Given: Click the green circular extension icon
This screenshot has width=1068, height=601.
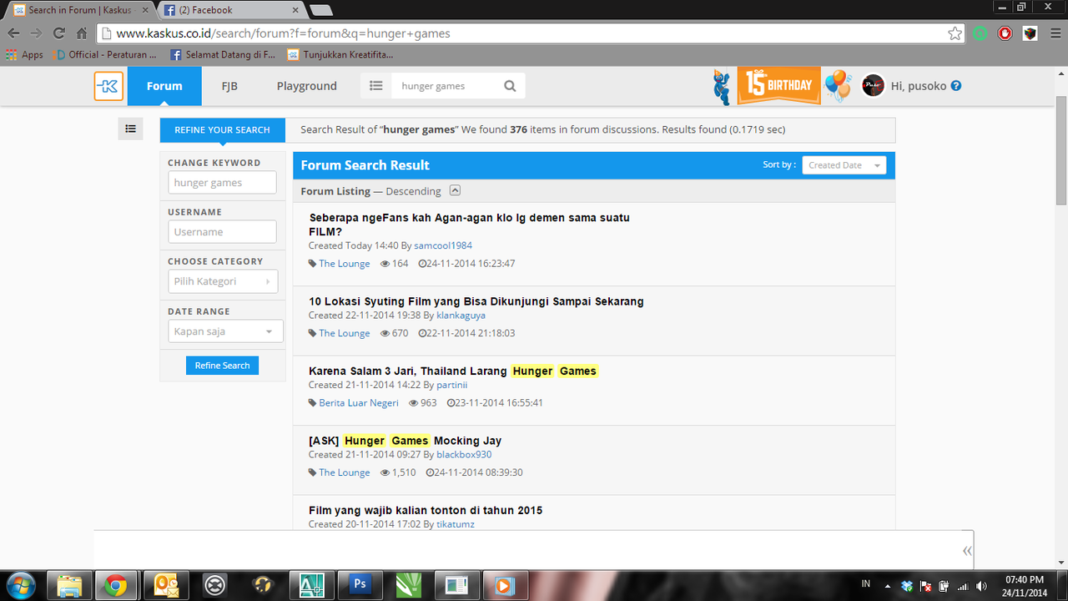Looking at the screenshot, I should pos(980,33).
